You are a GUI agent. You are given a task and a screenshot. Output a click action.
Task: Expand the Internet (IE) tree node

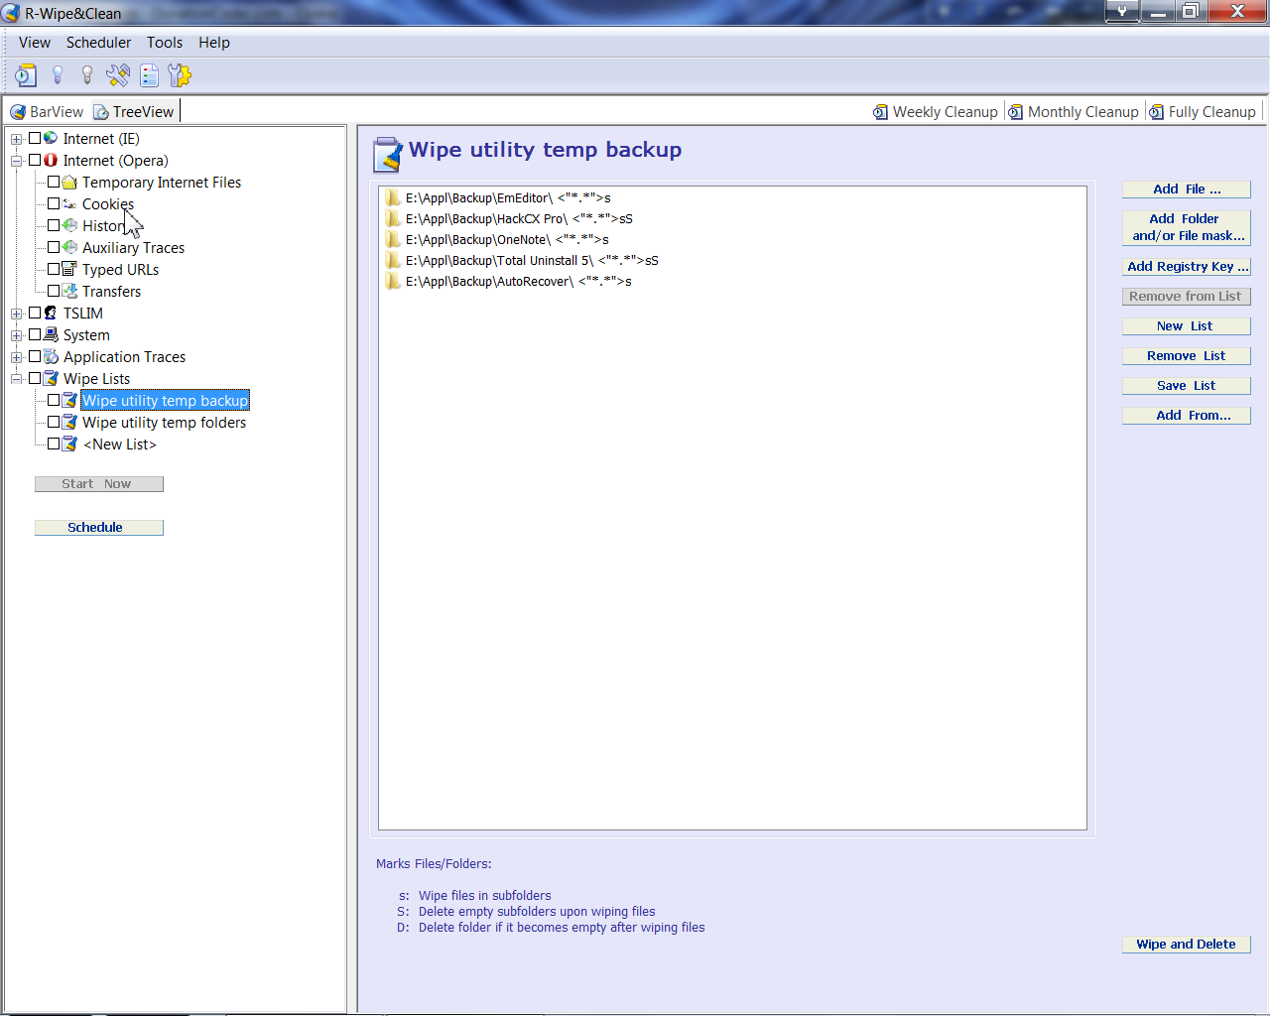16,139
